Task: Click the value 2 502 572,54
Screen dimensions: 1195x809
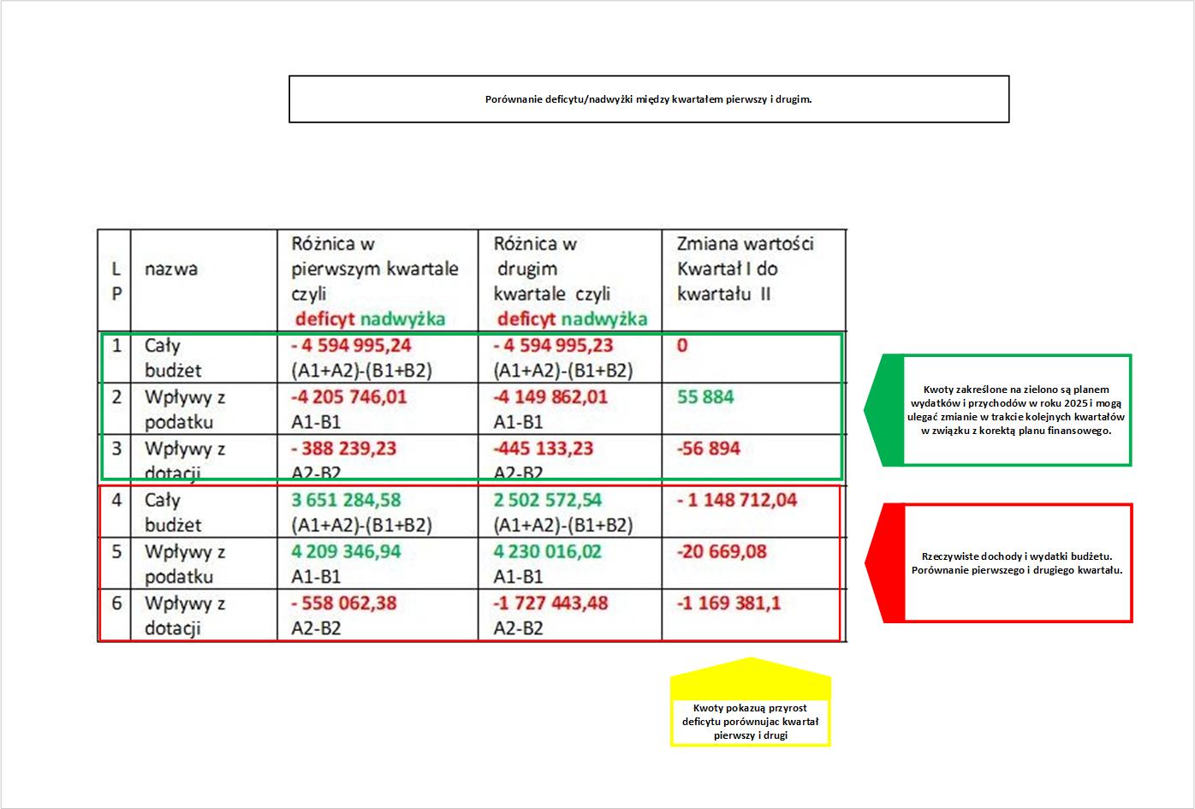Action: tap(548, 500)
